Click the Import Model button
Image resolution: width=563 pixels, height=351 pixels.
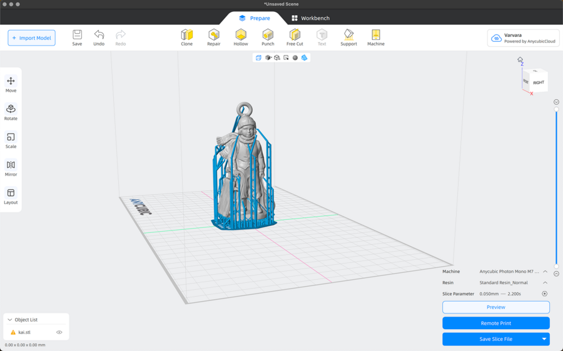[x=31, y=38]
